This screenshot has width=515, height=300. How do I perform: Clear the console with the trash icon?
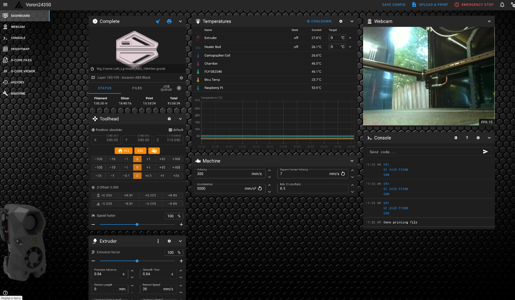click(456, 138)
